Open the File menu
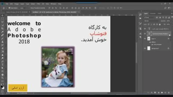Image resolution: width=173 pixels, height=97 pixels. tap(7, 4)
